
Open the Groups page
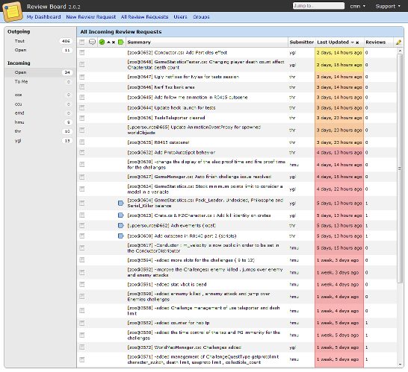pyautogui.click(x=201, y=17)
